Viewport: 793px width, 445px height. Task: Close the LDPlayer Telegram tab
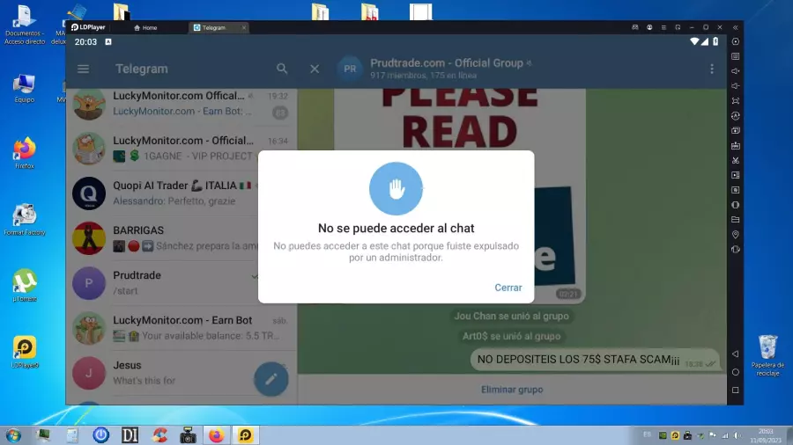pyautogui.click(x=244, y=28)
